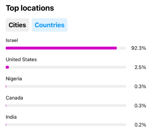Image resolution: width=152 pixels, height=134 pixels.
Task: Click the gray unfilled end of Israel's bar
Action: [x=121, y=48]
